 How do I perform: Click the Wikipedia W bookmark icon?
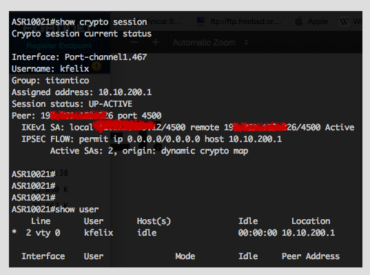344,22
